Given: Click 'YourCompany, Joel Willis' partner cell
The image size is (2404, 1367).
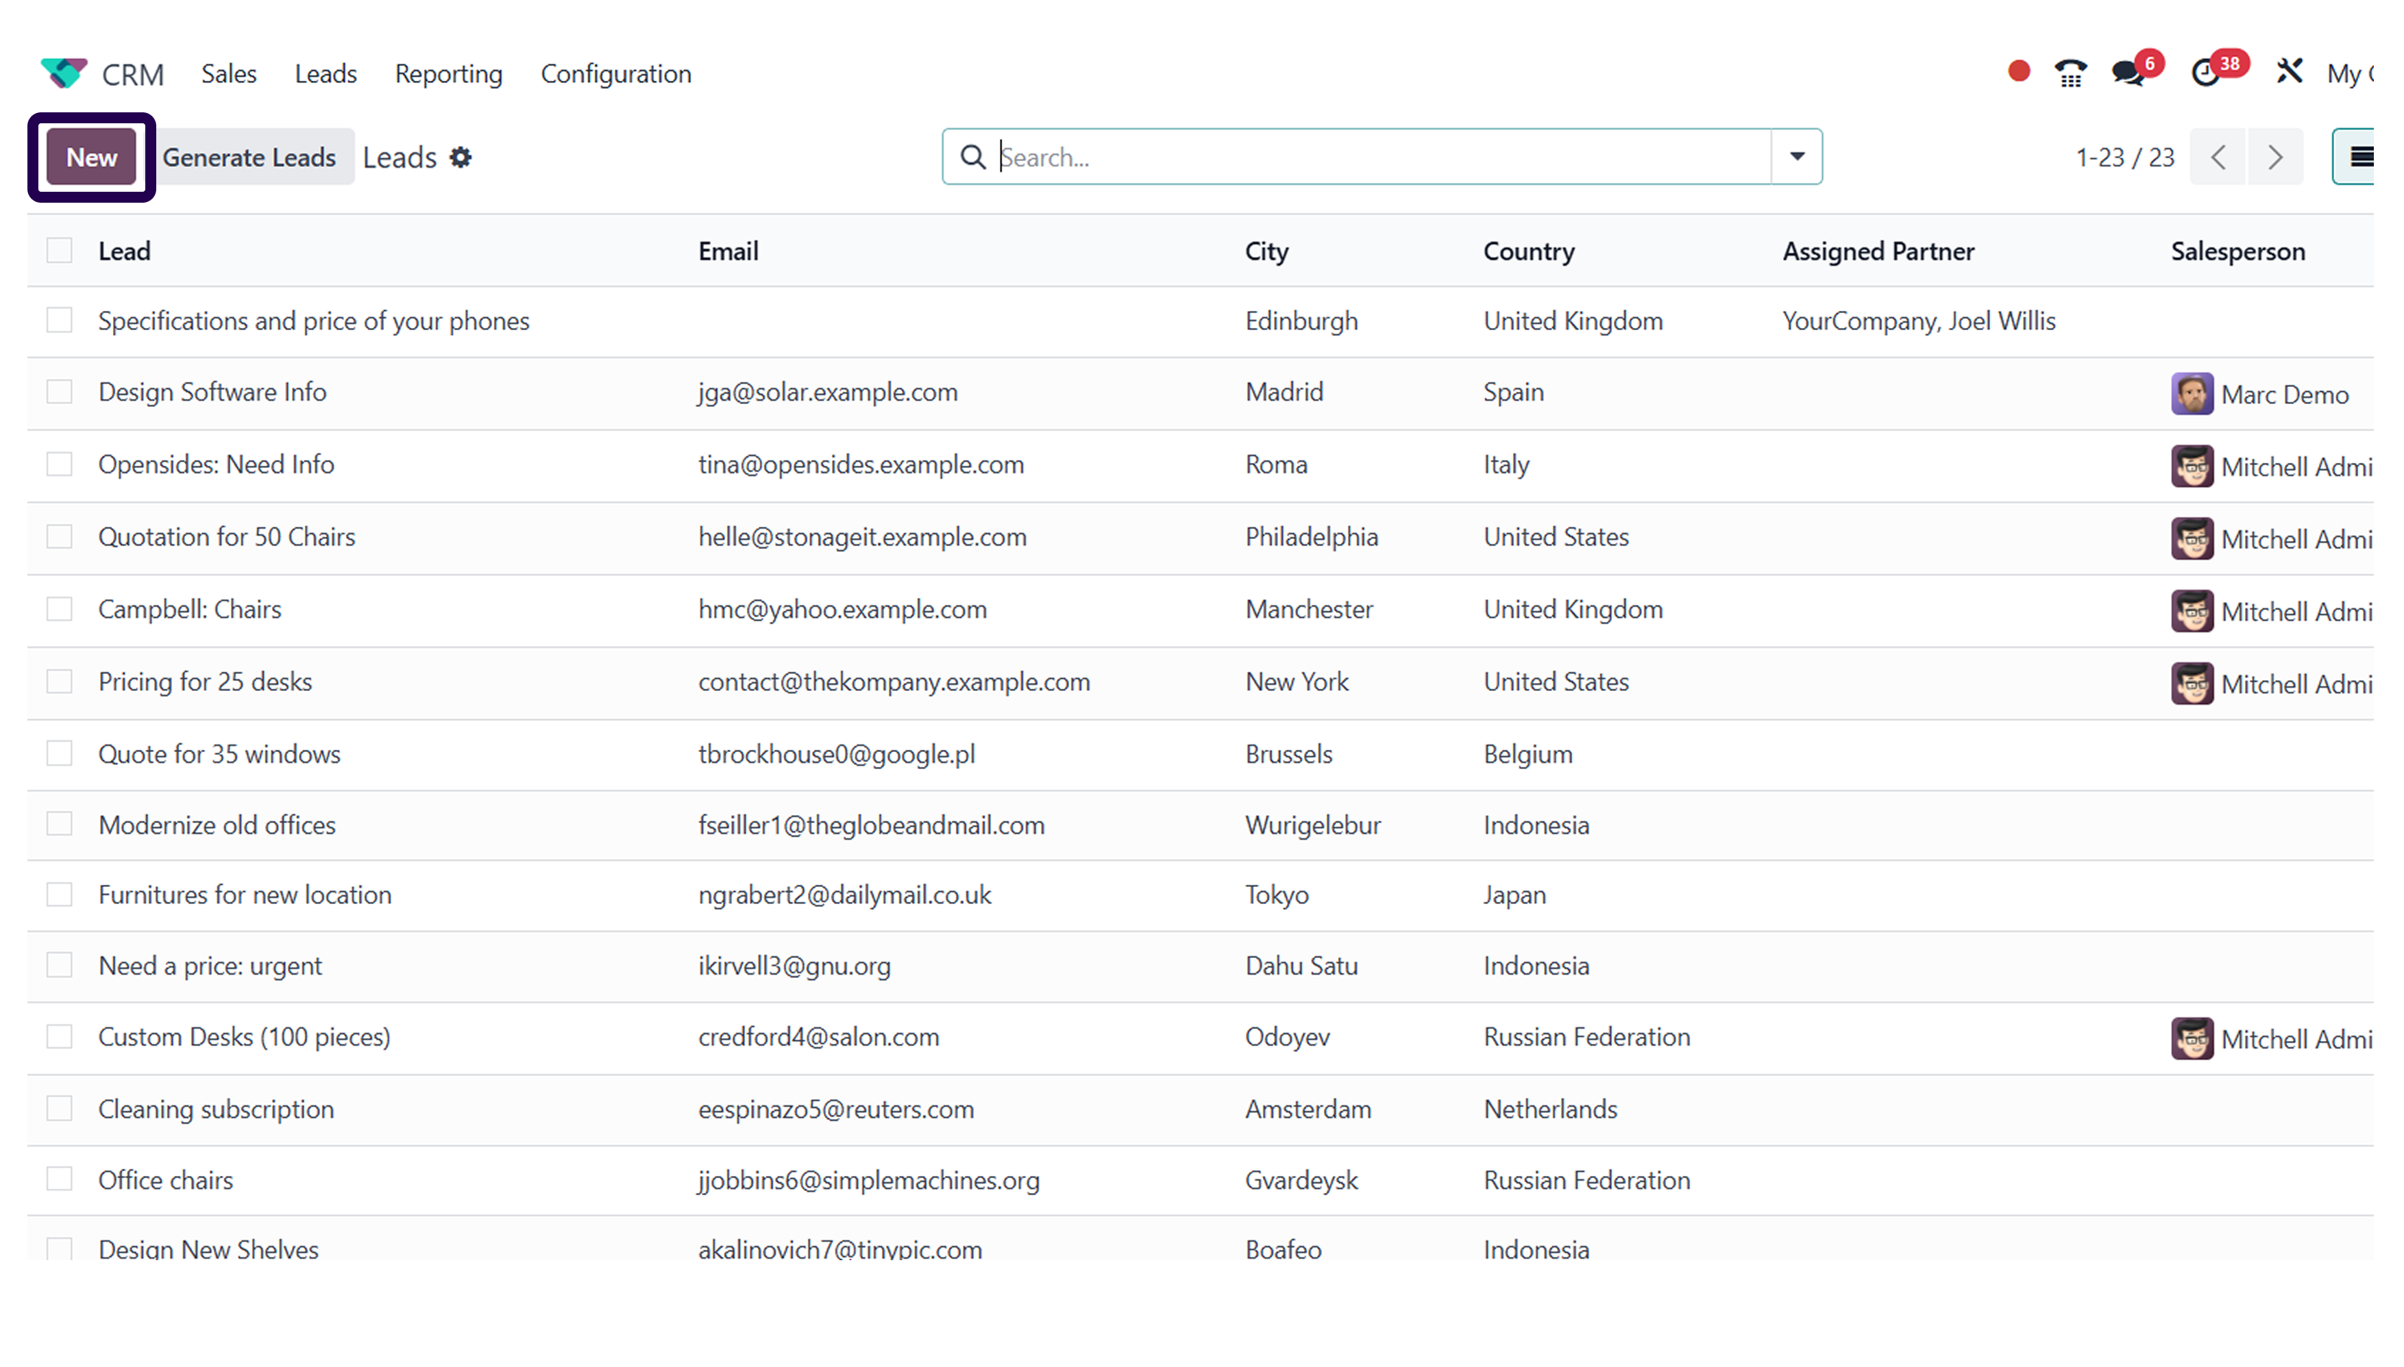Looking at the screenshot, I should pos(1918,320).
